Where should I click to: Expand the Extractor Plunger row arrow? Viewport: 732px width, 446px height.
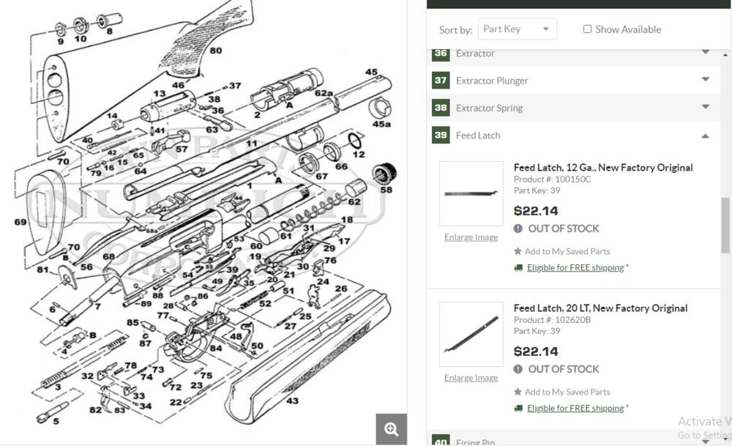(x=706, y=80)
